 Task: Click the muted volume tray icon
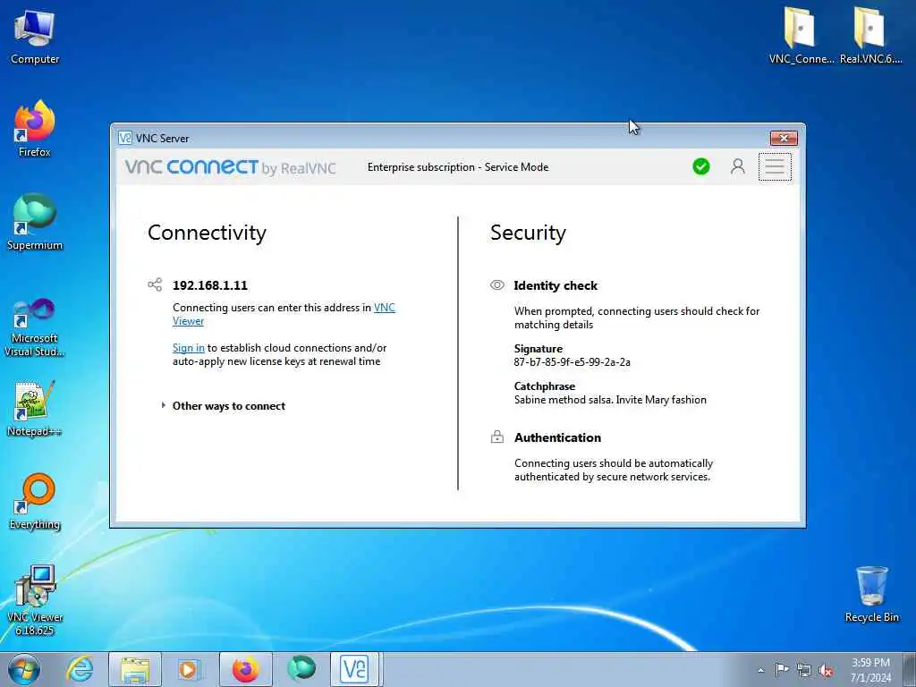pyautogui.click(x=826, y=670)
